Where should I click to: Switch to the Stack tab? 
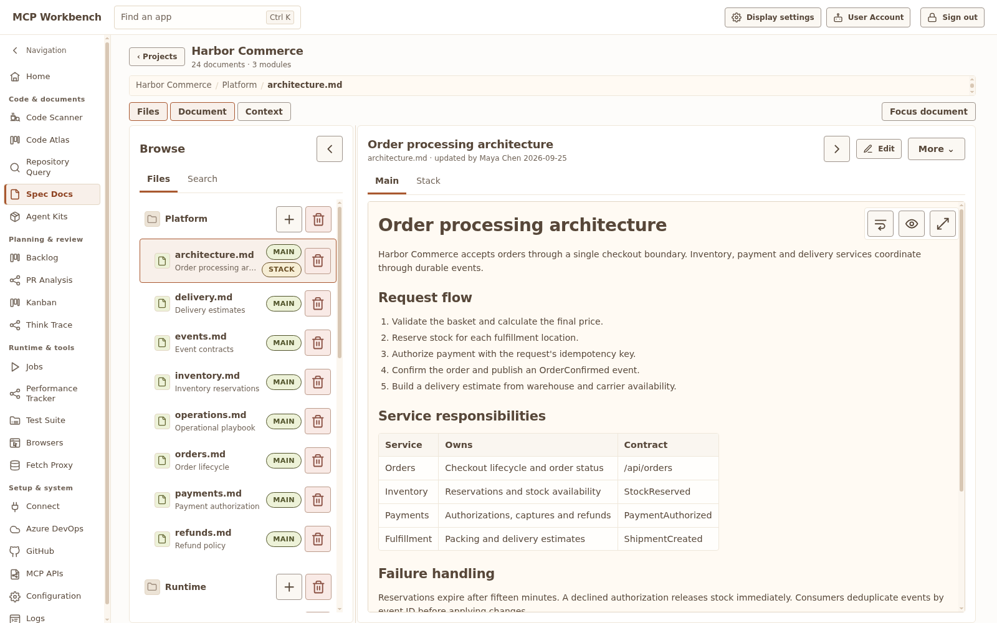coord(428,181)
